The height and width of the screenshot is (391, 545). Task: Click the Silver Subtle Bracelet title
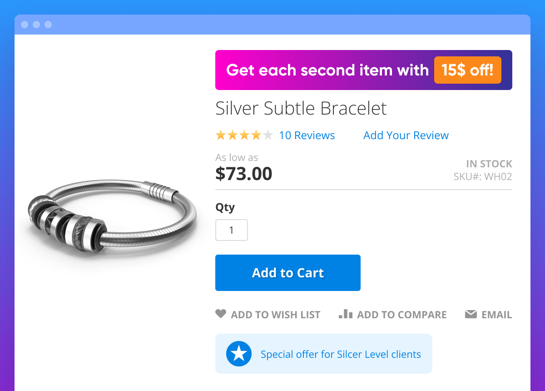[301, 108]
